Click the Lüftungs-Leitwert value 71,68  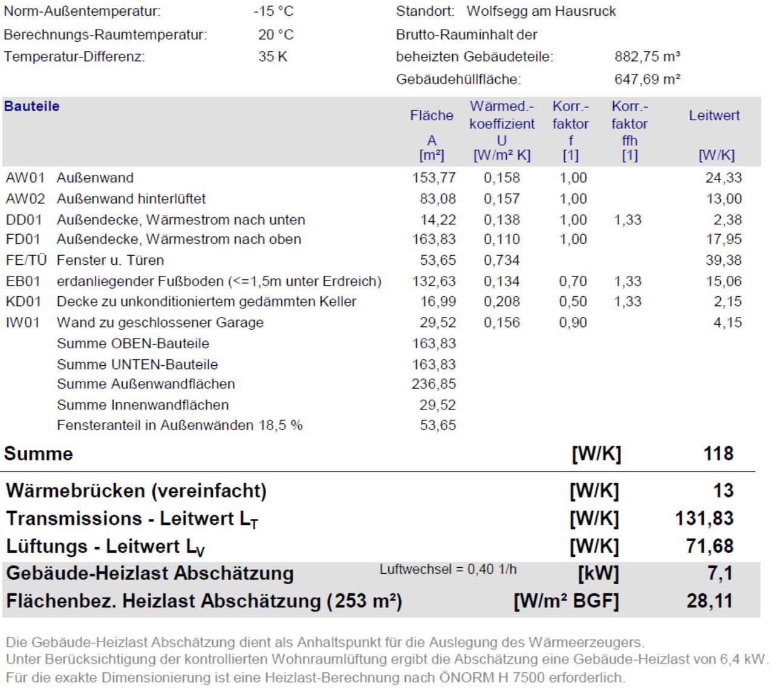pyautogui.click(x=709, y=546)
